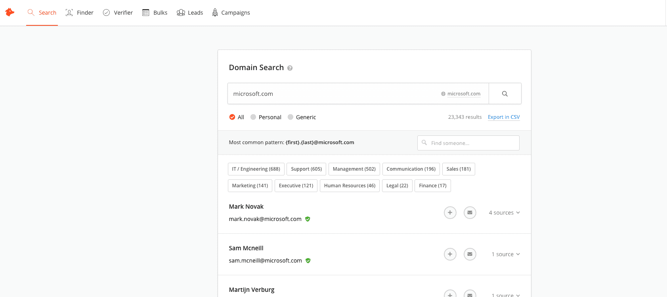Filter by Finance (17)
This screenshot has width=667, height=297.
point(433,186)
